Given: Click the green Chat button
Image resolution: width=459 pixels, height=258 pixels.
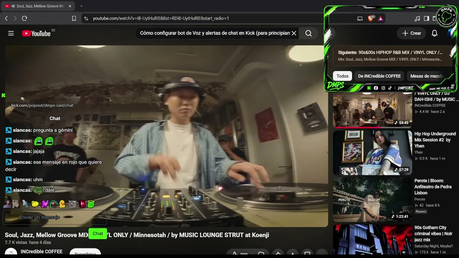Looking at the screenshot, I should click(98, 233).
